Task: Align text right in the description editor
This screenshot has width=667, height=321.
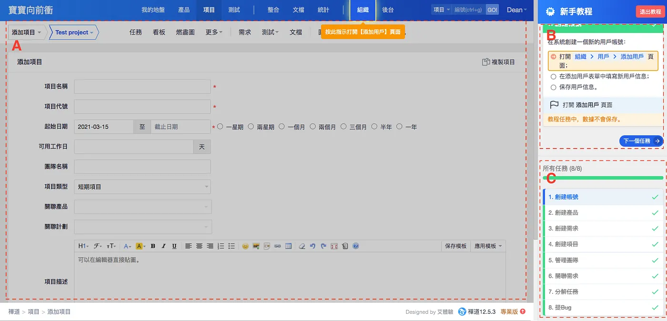Action: coord(210,246)
